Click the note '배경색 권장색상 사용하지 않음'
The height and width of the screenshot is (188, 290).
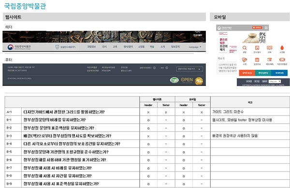point(235,136)
